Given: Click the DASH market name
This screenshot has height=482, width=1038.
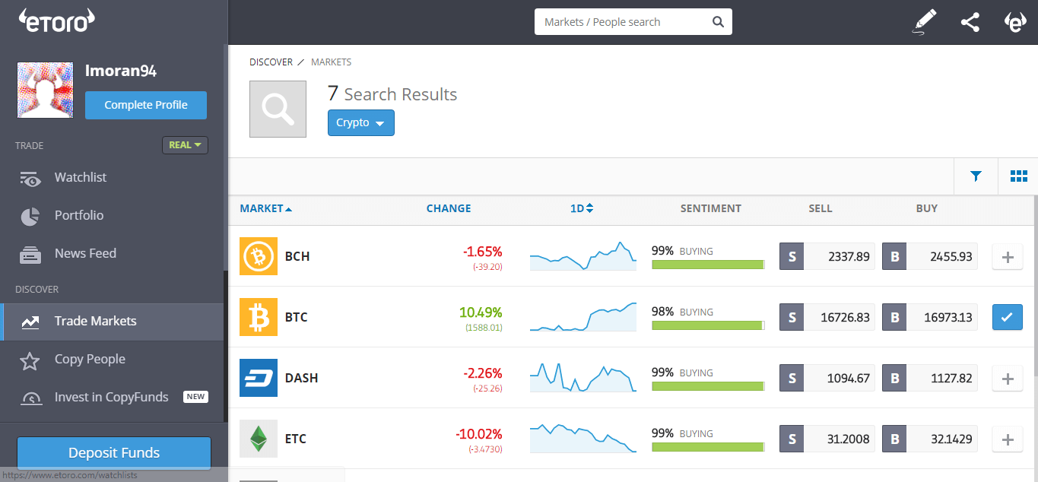Looking at the screenshot, I should 301,378.
